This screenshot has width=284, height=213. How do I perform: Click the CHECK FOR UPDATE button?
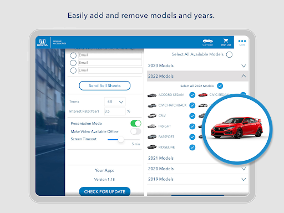[105, 191]
